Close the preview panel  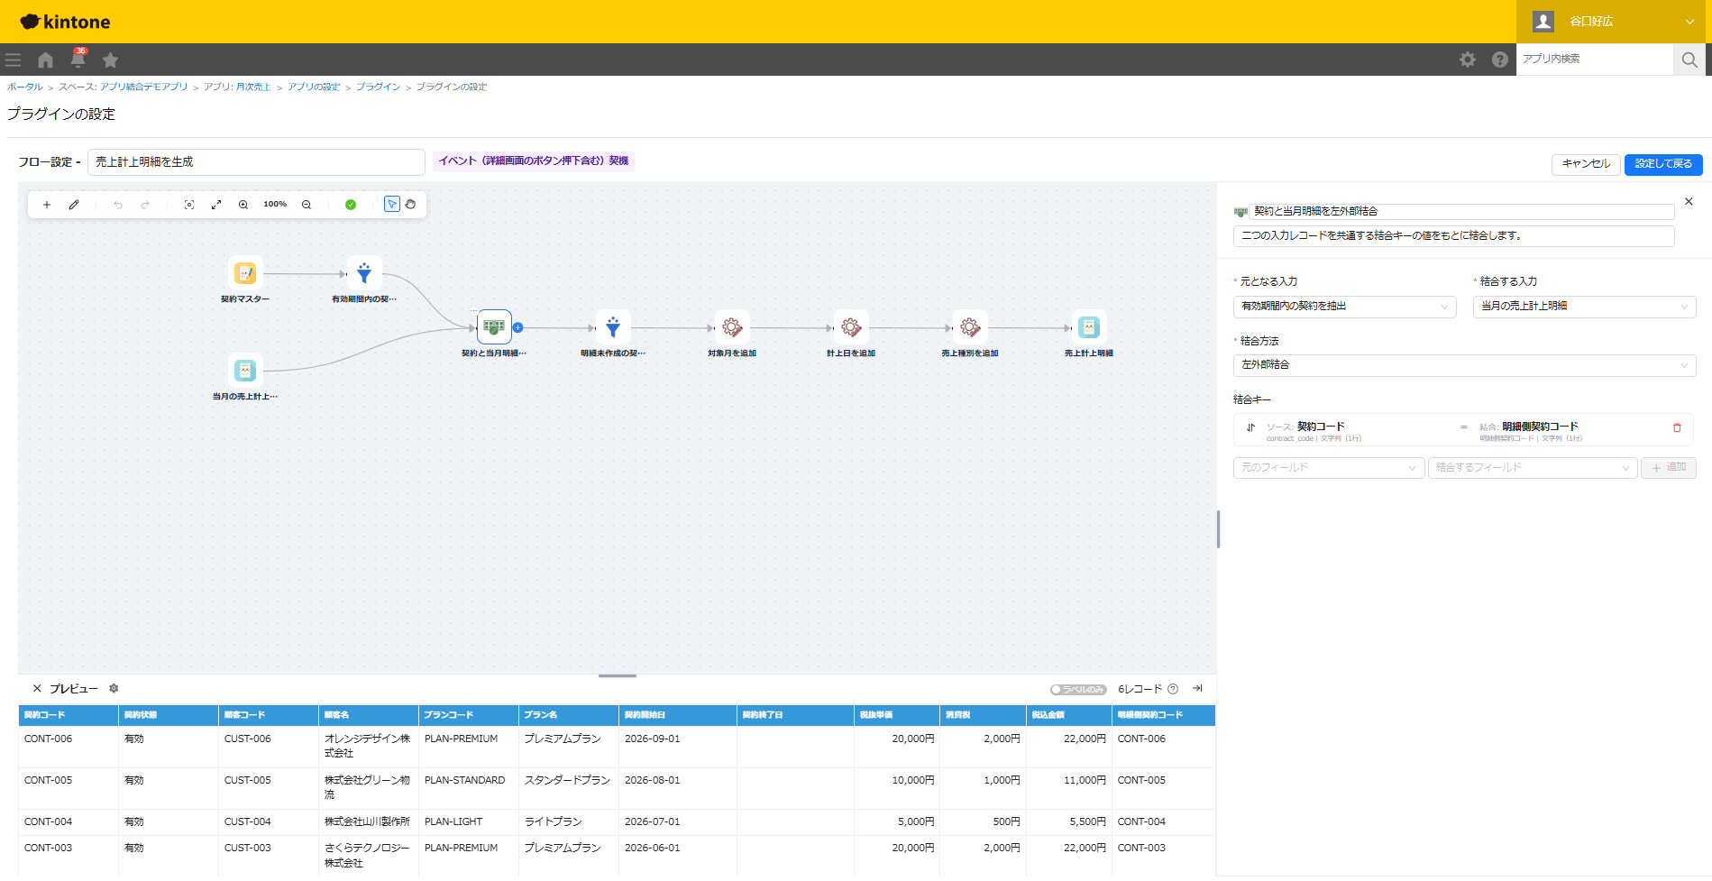point(37,689)
